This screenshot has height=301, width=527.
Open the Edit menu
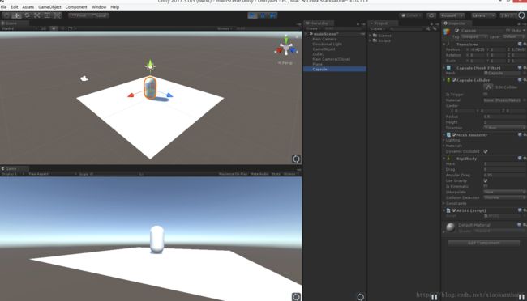pyautogui.click(x=15, y=7)
